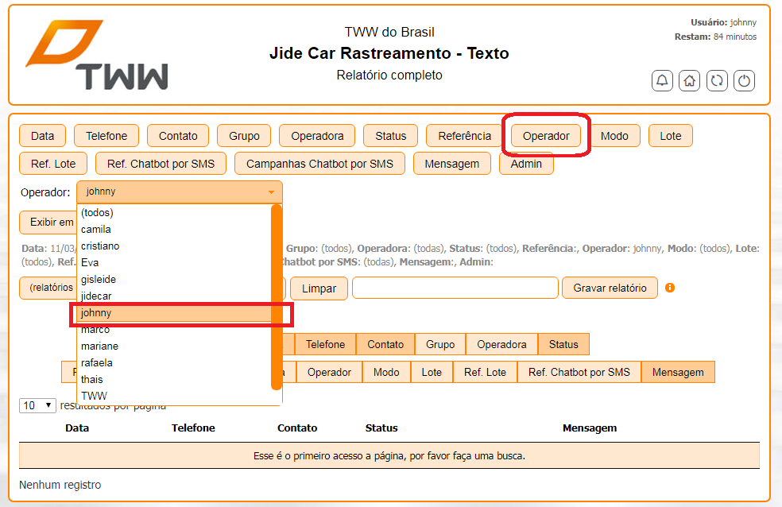Toggle the Lote column button

pos(432,373)
